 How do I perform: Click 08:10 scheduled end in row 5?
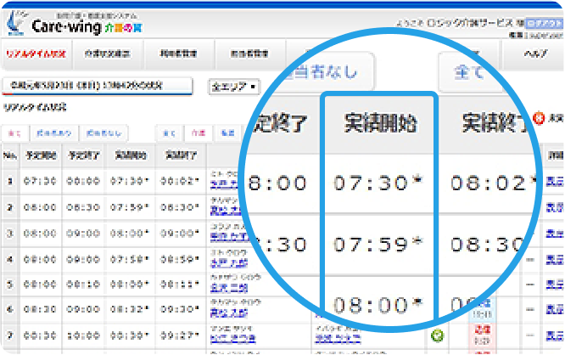tap(83, 285)
